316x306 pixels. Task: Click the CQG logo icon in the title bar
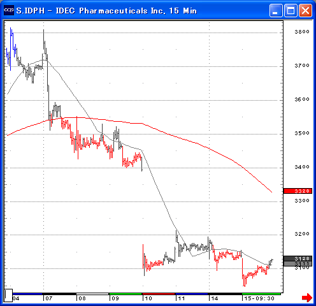coord(9,10)
